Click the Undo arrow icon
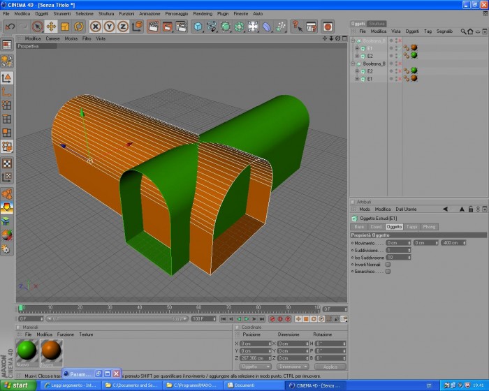The height and width of the screenshot is (391, 489). (x=10, y=27)
